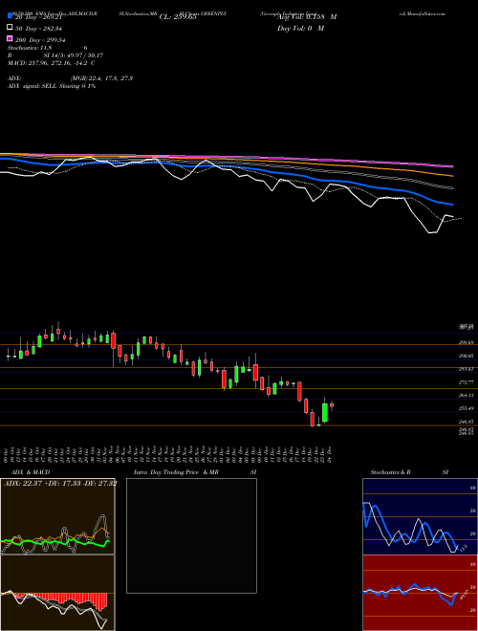Select the '200 Day = 299.34' legend text
The height and width of the screenshot is (631, 478).
41,40
